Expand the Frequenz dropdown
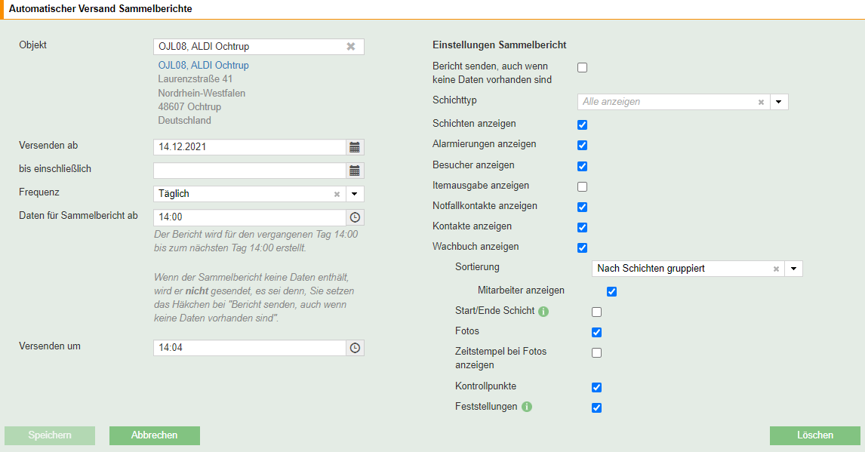Image resolution: width=865 pixels, height=452 pixels. click(x=355, y=194)
